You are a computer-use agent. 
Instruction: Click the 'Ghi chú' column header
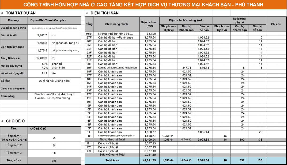tap(276, 24)
